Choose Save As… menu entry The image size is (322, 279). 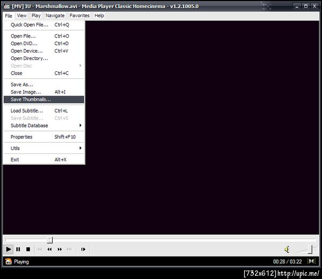coord(44,85)
